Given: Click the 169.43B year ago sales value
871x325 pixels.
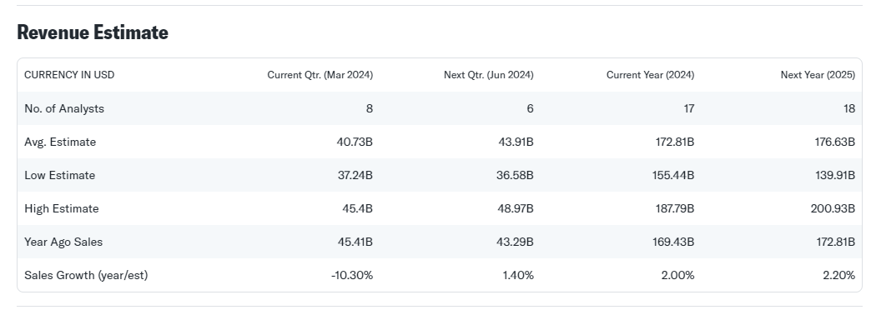Looking at the screenshot, I should [x=674, y=242].
